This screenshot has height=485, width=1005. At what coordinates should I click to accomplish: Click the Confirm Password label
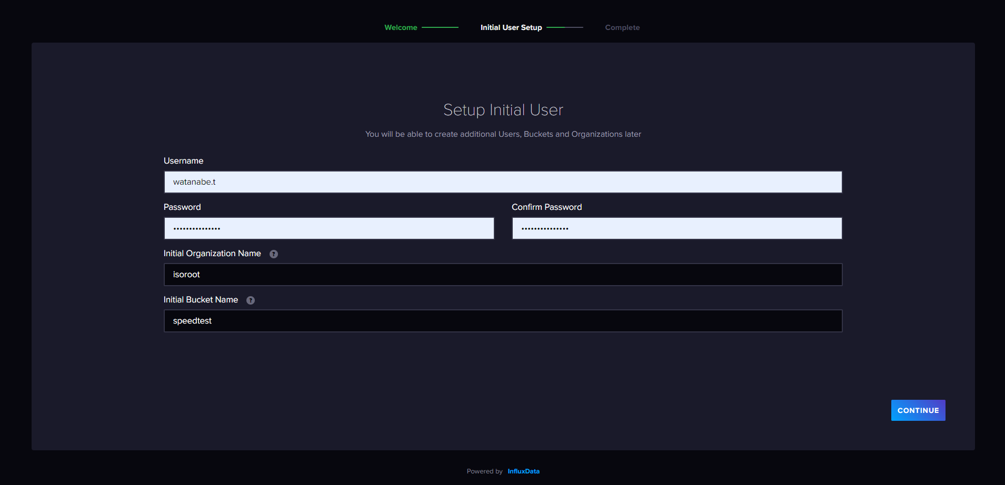[x=546, y=207]
